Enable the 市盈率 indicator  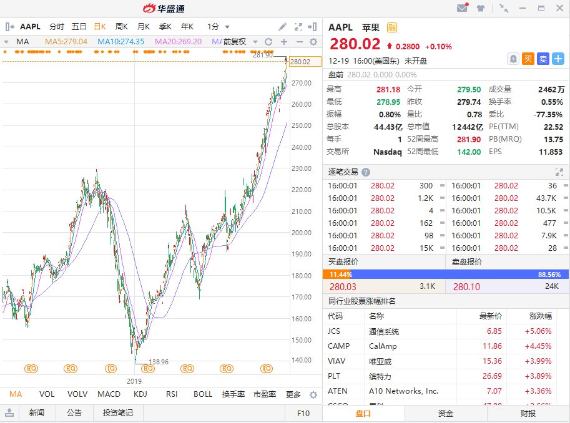[265, 394]
